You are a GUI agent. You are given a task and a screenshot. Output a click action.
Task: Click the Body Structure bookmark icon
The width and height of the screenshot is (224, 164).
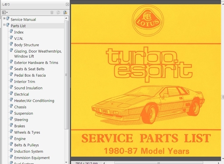pyautogui.click(x=11, y=44)
